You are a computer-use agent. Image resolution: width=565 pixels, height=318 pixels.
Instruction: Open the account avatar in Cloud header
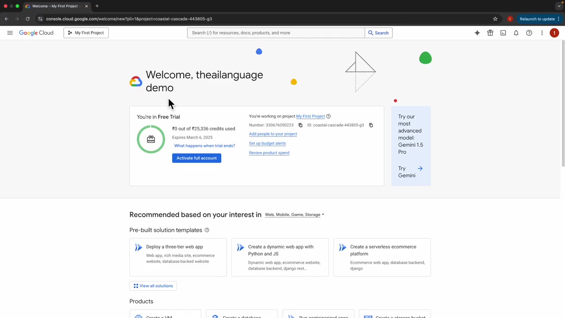(554, 33)
